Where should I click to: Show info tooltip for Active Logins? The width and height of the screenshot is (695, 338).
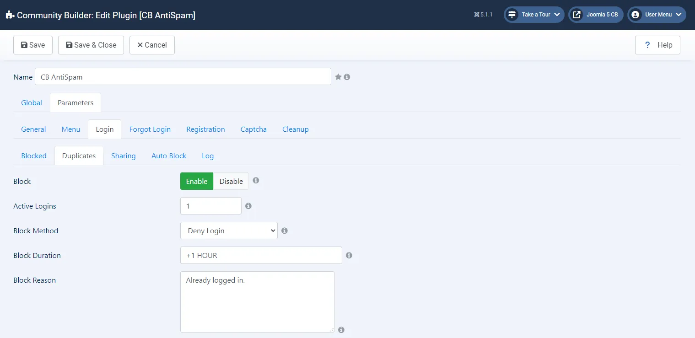(x=248, y=206)
